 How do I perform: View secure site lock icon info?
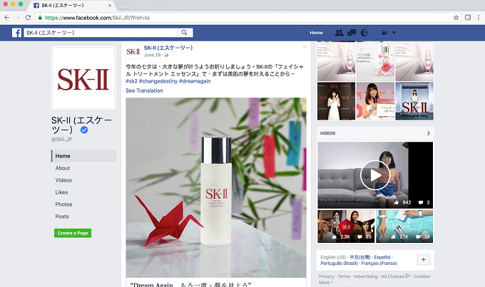pyautogui.click(x=40, y=18)
